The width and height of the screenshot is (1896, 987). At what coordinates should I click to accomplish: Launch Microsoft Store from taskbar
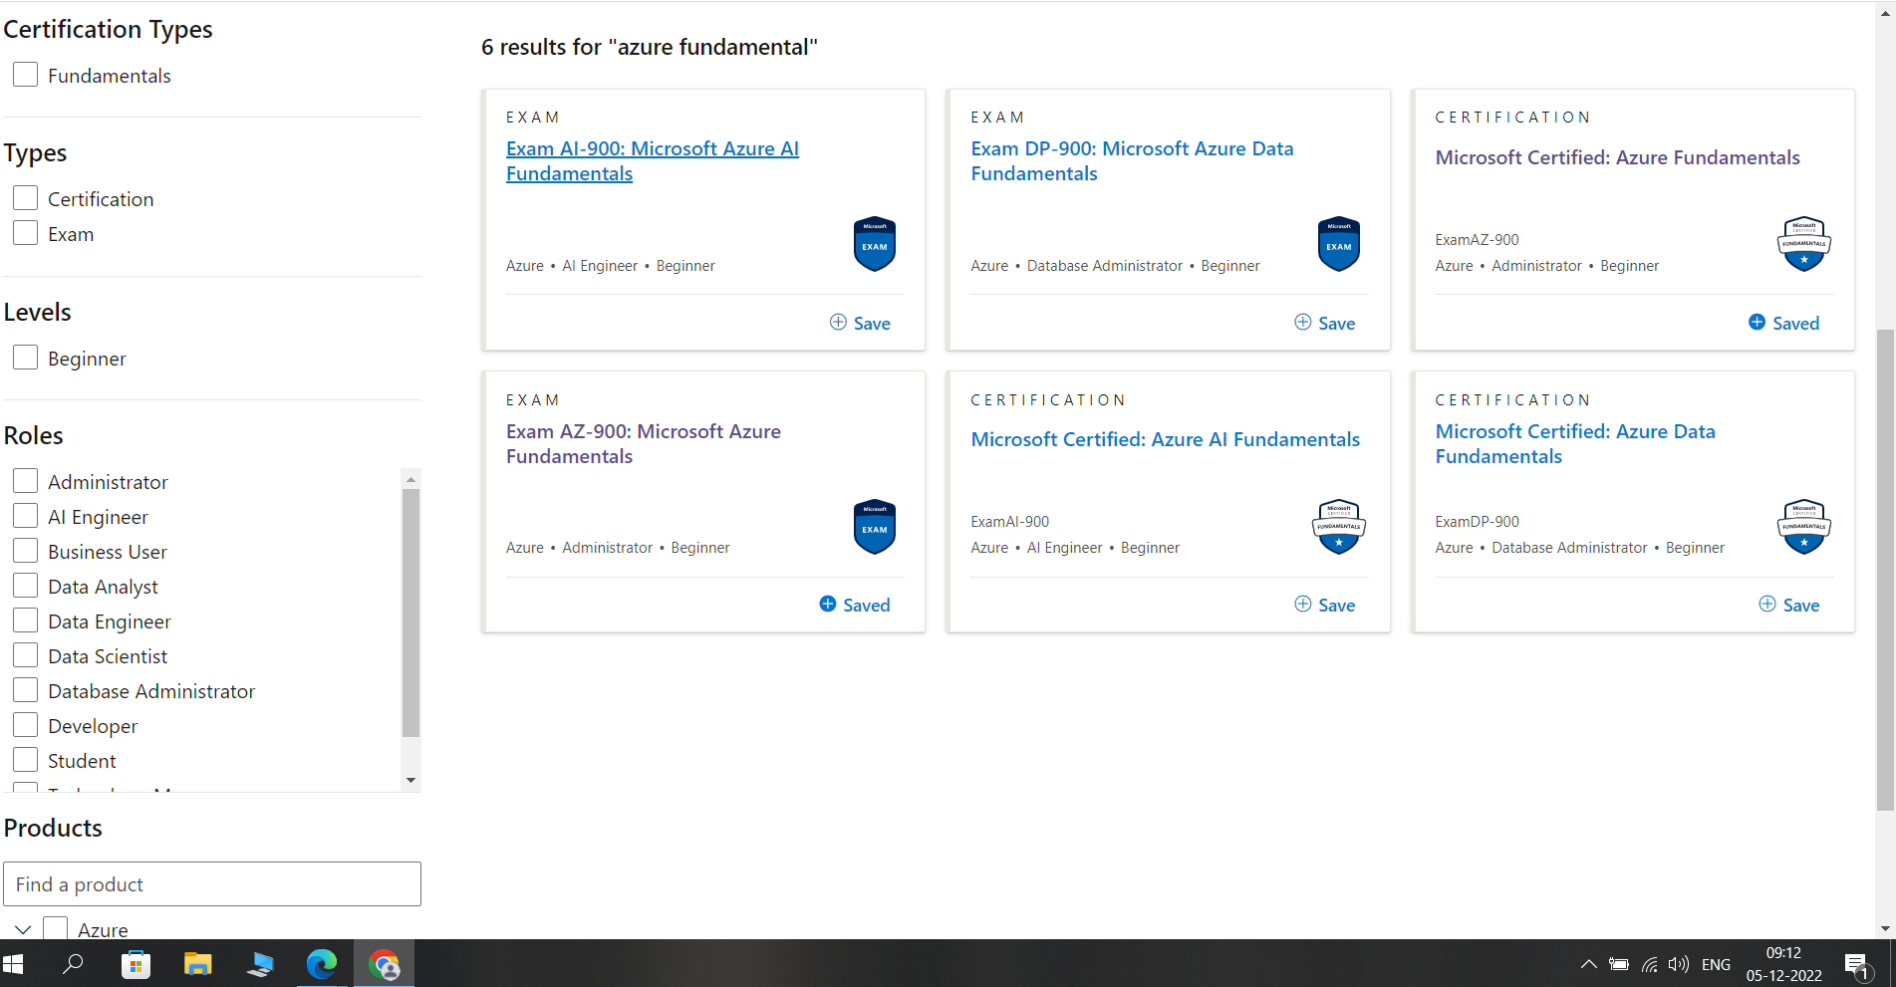135,964
